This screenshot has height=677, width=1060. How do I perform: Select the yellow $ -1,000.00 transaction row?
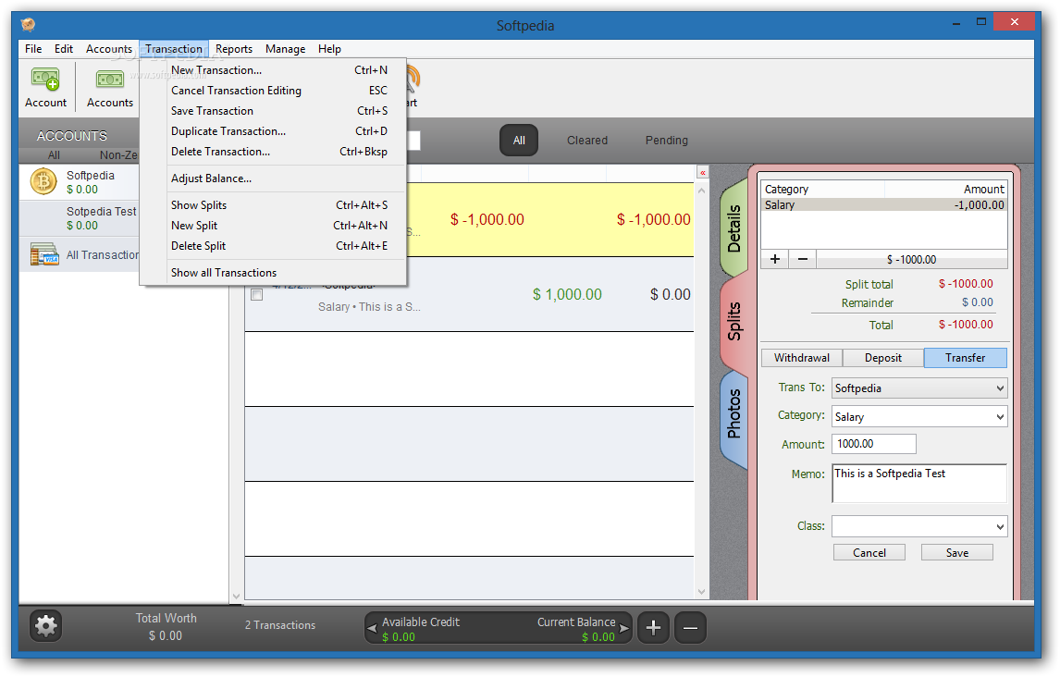(x=549, y=219)
